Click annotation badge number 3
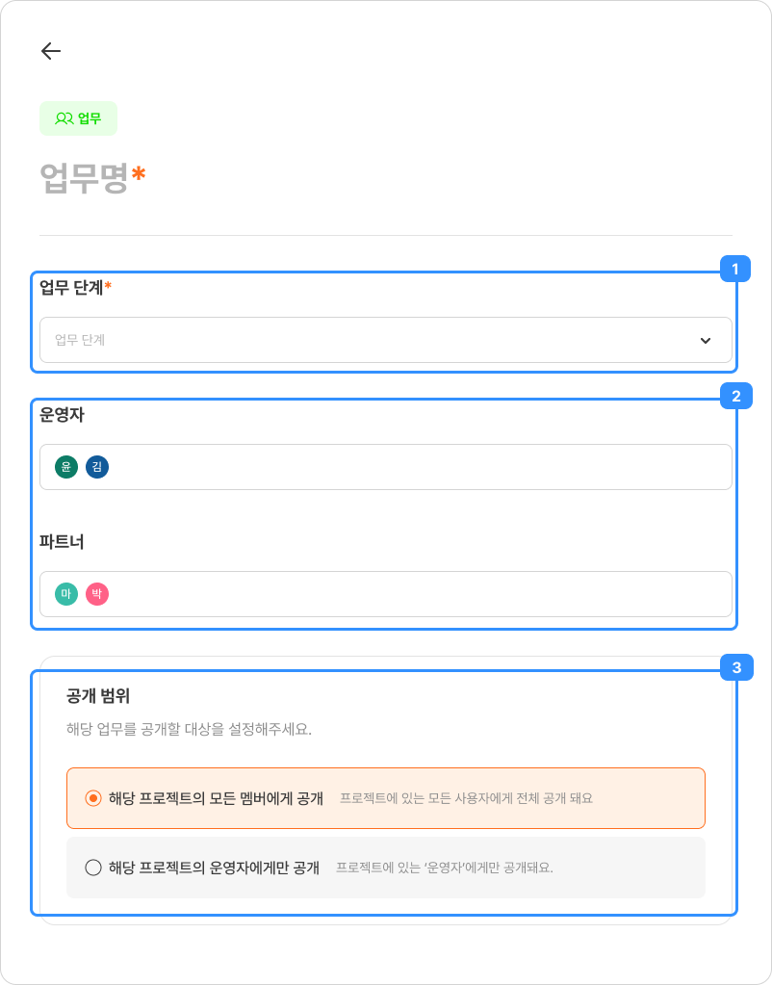The height and width of the screenshot is (985, 772). [735, 667]
